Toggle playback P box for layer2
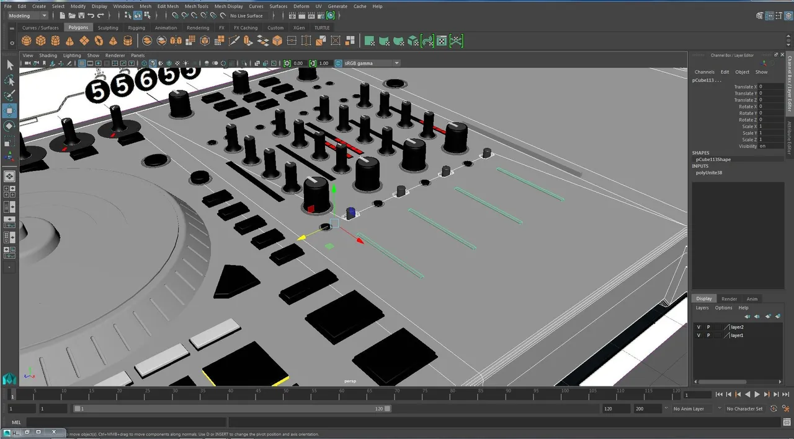794x439 pixels. pos(708,327)
